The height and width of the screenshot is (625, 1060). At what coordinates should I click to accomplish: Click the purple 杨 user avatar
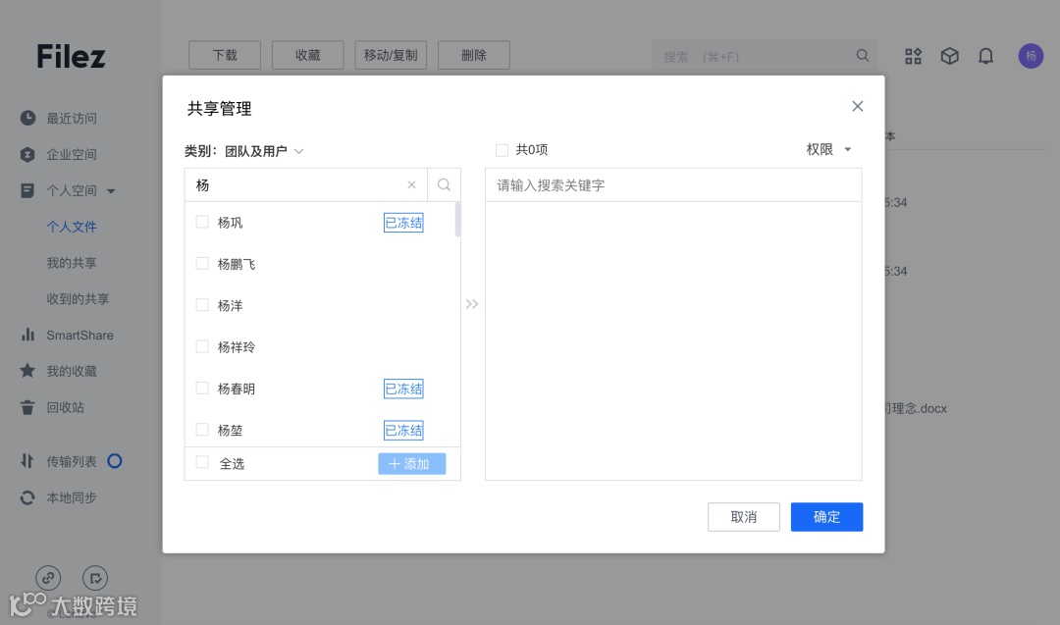pos(1031,56)
